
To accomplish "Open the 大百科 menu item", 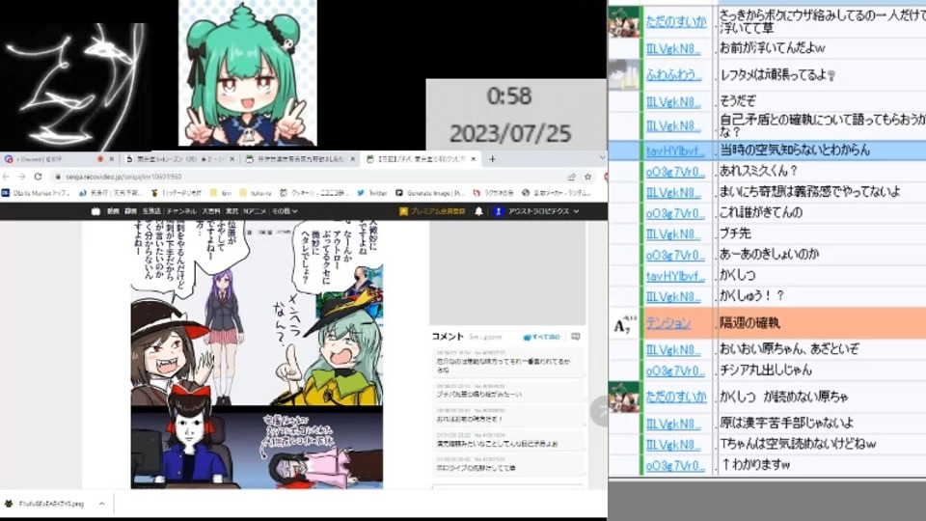I will (211, 211).
